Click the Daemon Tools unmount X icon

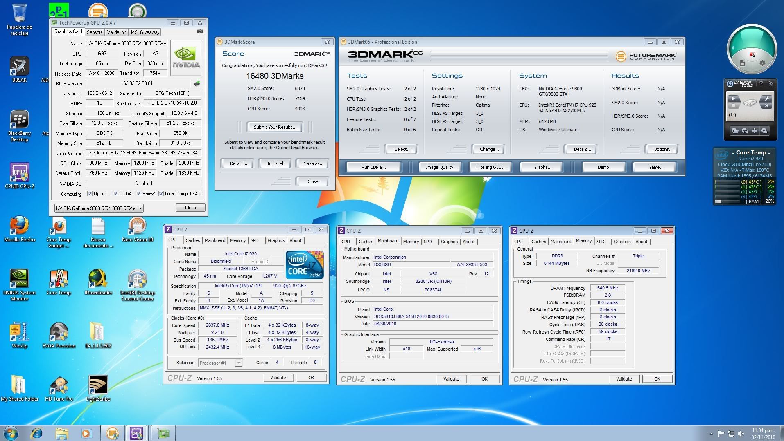(766, 105)
